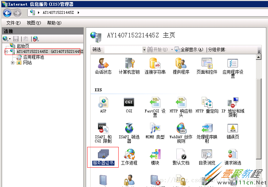Open 请求筛选 feature
This screenshot has height=187, width=268.
pyautogui.click(x=233, y=157)
